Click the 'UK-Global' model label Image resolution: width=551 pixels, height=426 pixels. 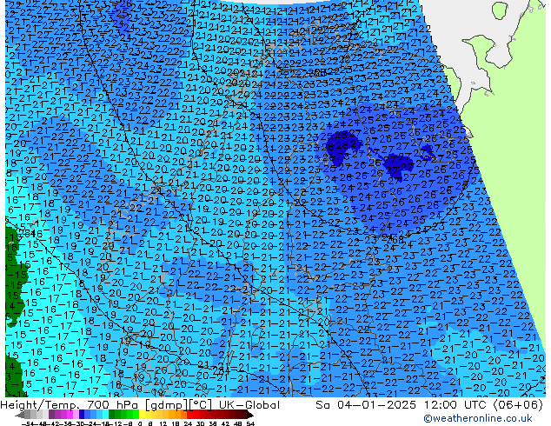[249, 405]
